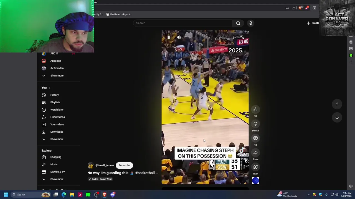The width and height of the screenshot is (355, 199).
Task: Start voice search with microphone
Action: pos(251,23)
